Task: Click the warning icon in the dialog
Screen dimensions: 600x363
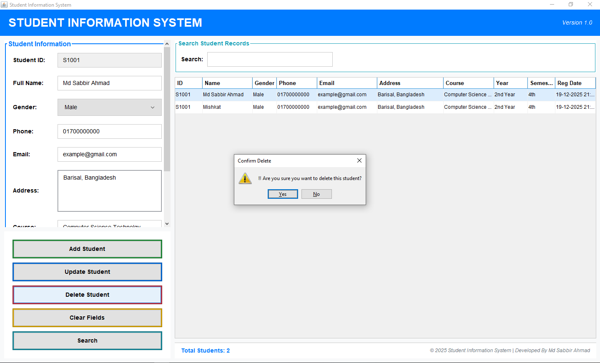Action: (245, 178)
